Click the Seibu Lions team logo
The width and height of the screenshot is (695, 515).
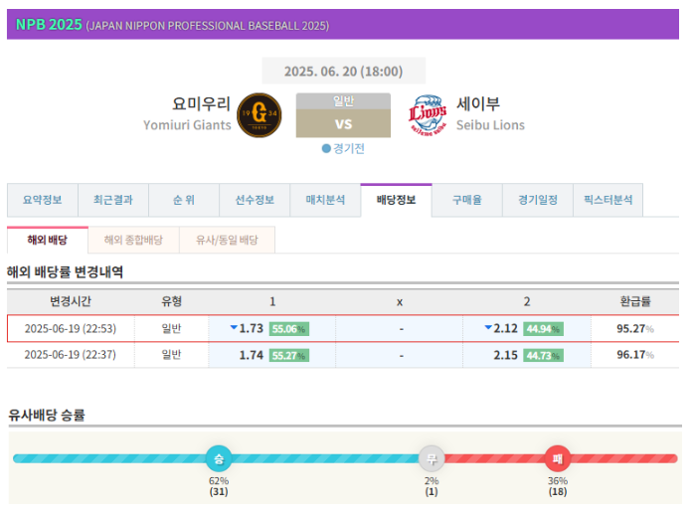pos(427,114)
